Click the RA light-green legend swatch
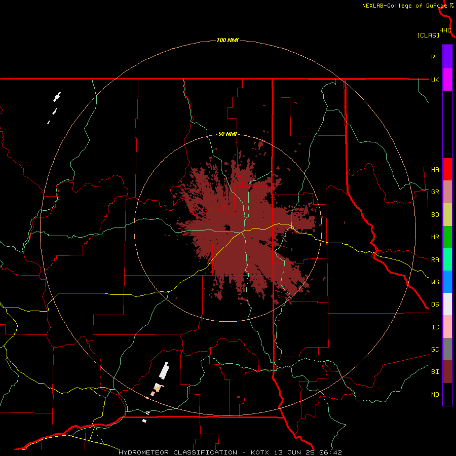 447,259
